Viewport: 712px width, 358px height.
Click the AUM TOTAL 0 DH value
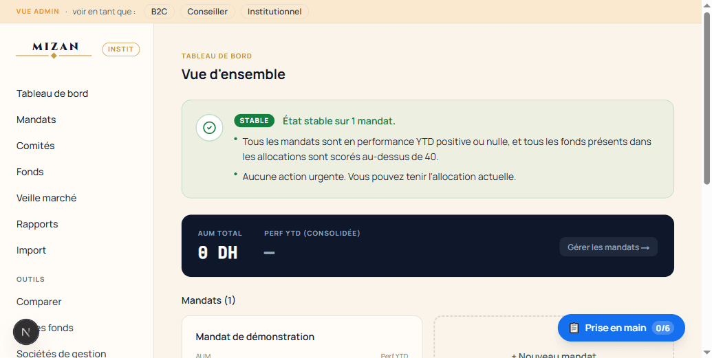coord(217,252)
